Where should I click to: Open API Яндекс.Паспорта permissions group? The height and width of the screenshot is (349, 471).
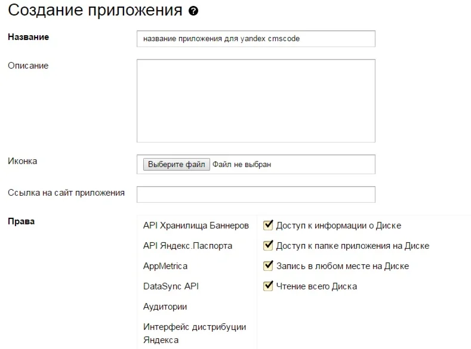[x=187, y=245]
